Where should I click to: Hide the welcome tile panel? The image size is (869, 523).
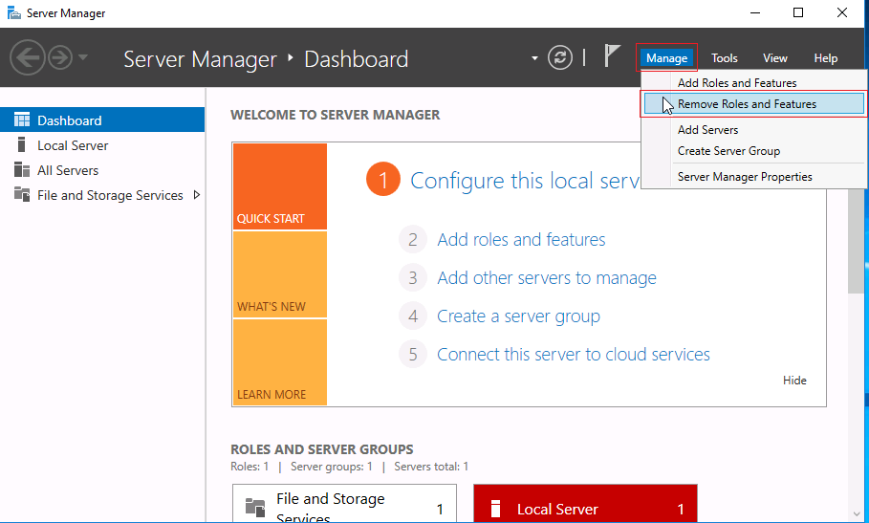pyautogui.click(x=794, y=381)
